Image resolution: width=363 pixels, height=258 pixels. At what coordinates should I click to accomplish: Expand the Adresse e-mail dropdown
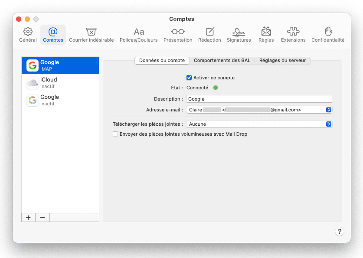(328, 110)
